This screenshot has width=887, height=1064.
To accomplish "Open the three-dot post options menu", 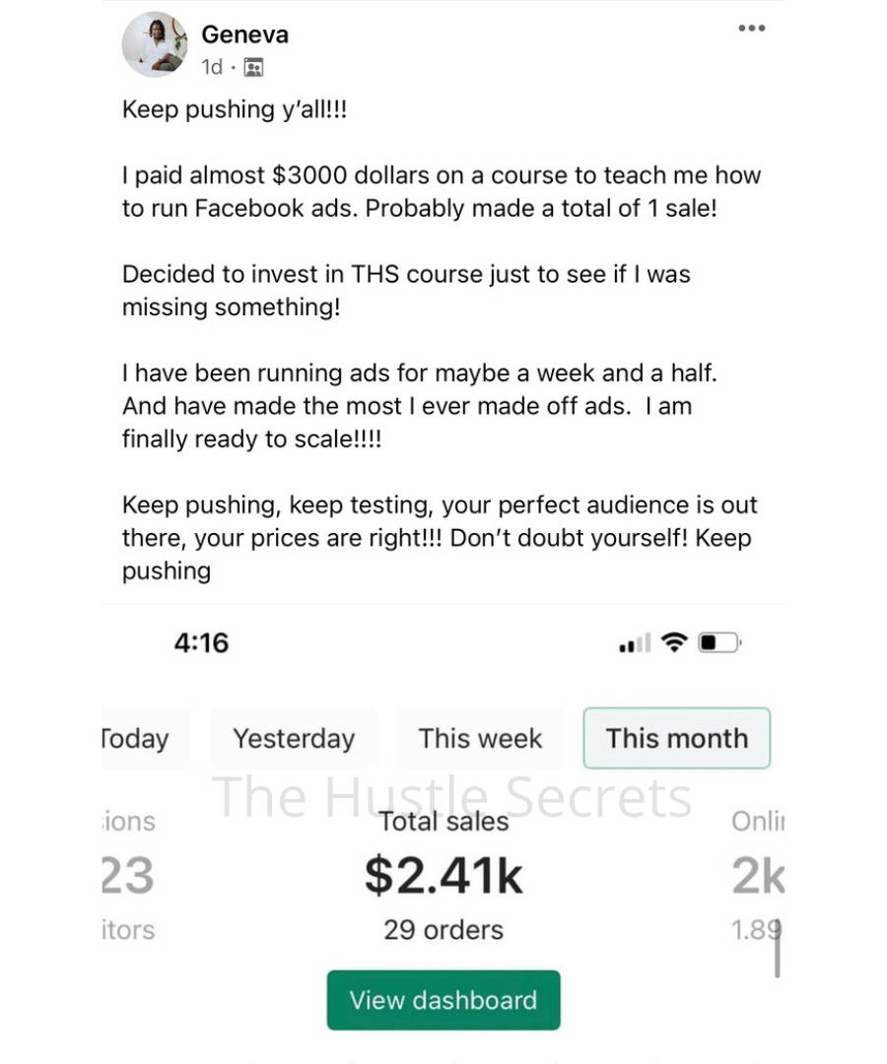I will [x=751, y=28].
